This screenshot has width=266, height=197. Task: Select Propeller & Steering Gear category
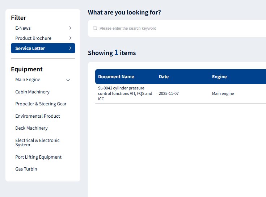pos(41,104)
